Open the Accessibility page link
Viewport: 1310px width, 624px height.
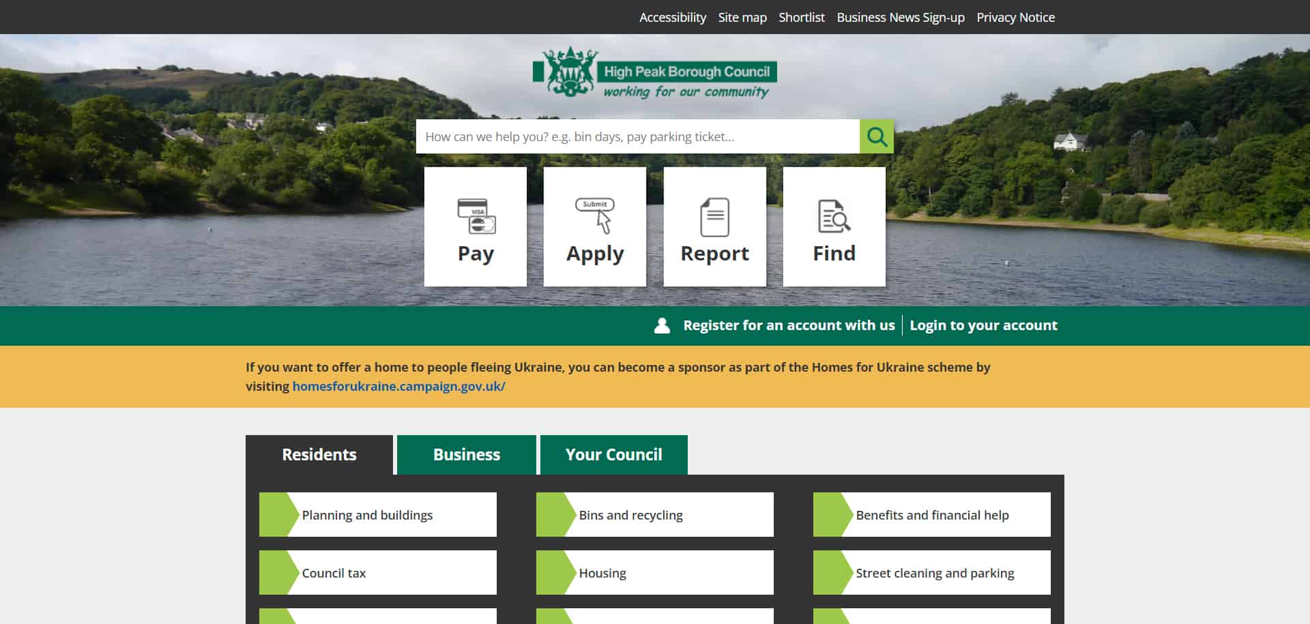click(672, 18)
